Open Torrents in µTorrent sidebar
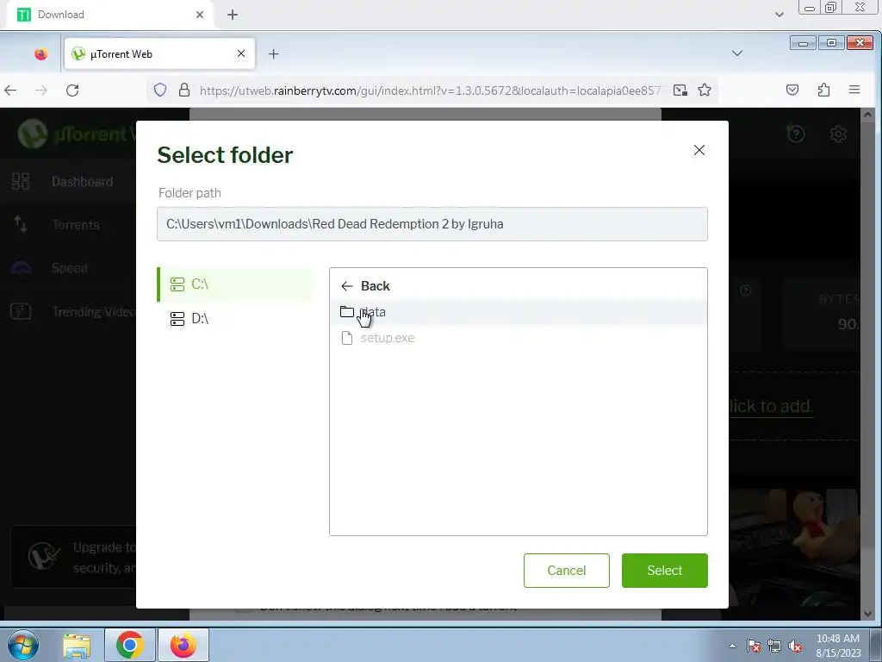 pyautogui.click(x=67, y=225)
